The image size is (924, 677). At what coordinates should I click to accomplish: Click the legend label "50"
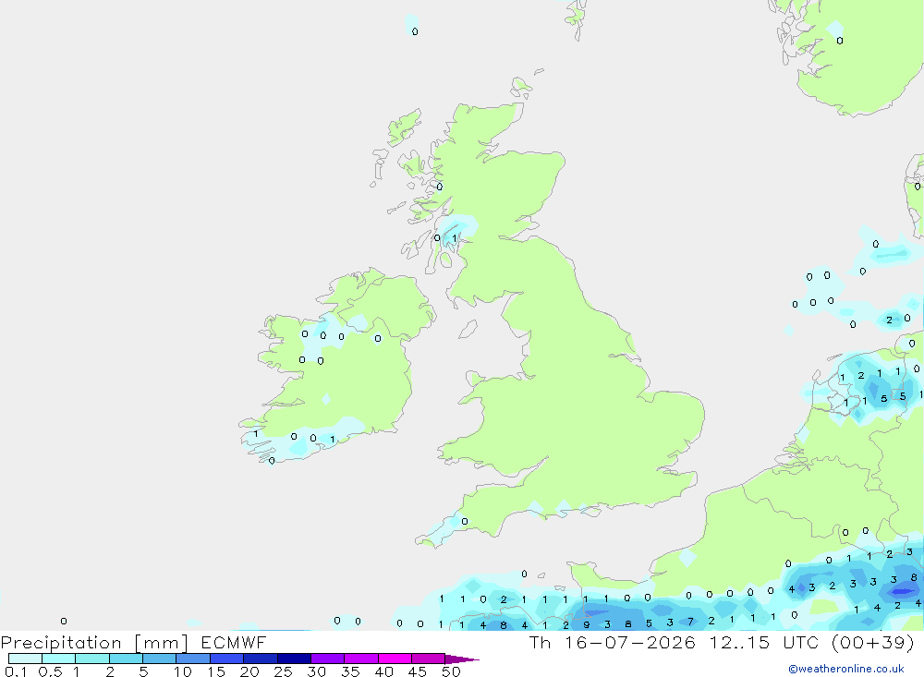click(451, 671)
